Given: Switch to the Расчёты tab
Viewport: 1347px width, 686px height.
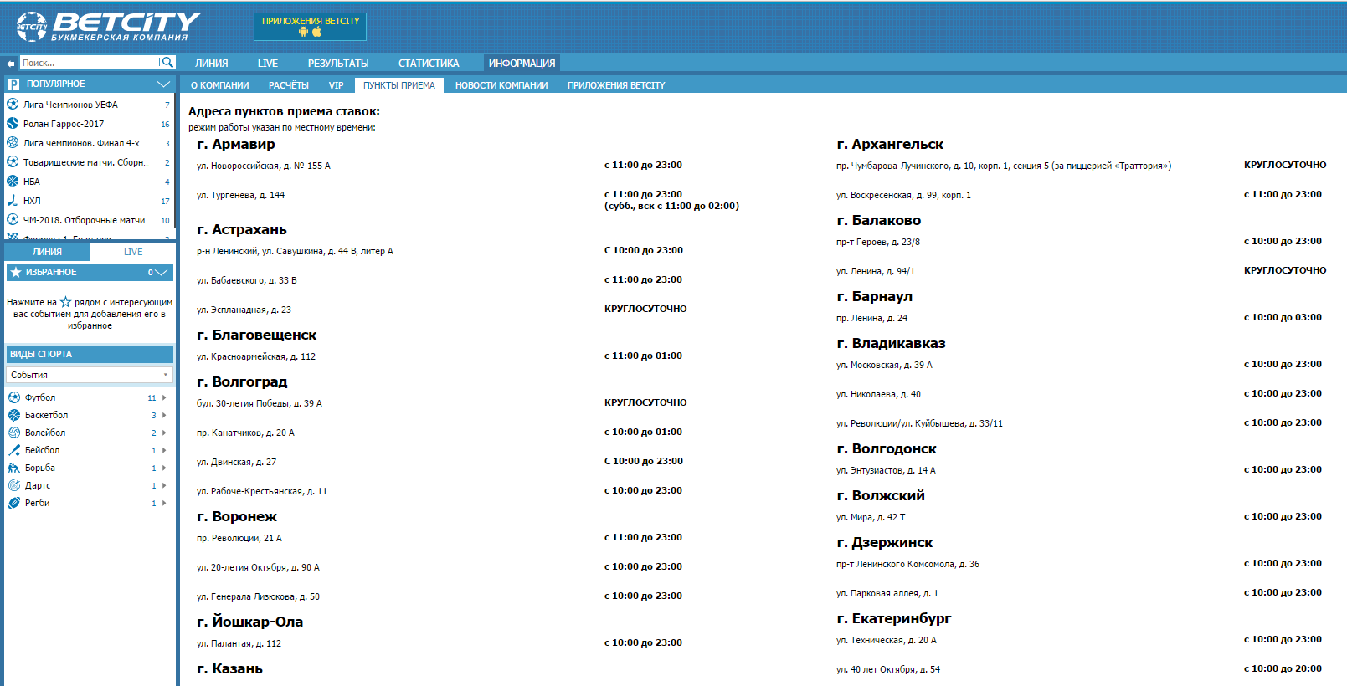Looking at the screenshot, I should (x=289, y=85).
